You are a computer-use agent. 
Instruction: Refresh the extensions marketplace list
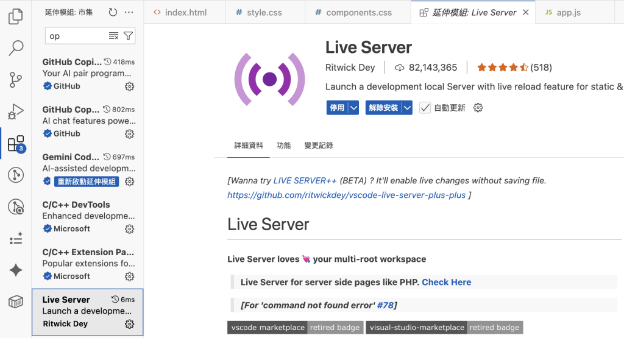tap(113, 12)
